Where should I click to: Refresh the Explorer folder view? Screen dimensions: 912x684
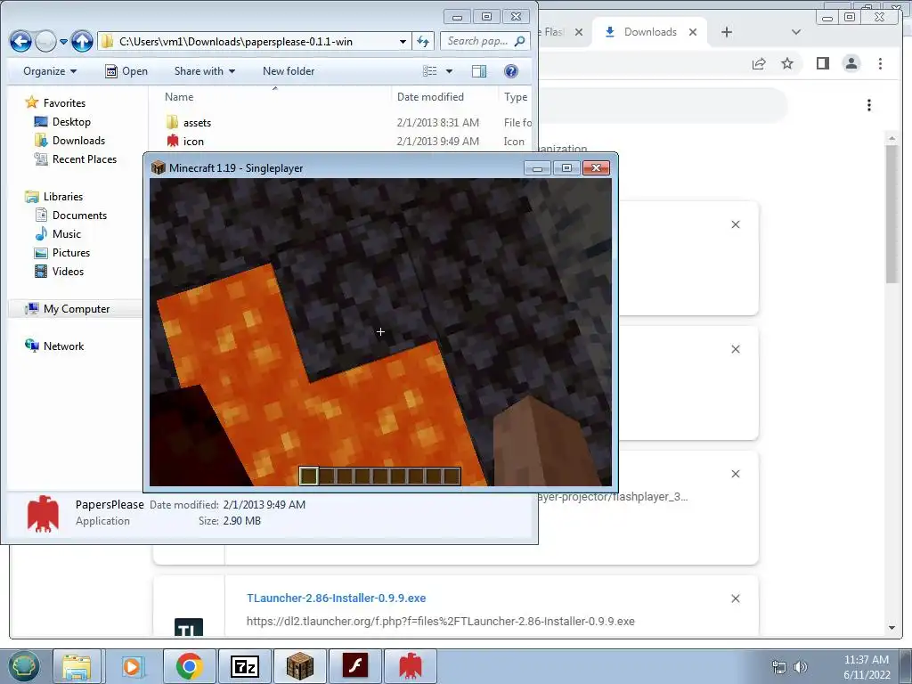coord(423,41)
